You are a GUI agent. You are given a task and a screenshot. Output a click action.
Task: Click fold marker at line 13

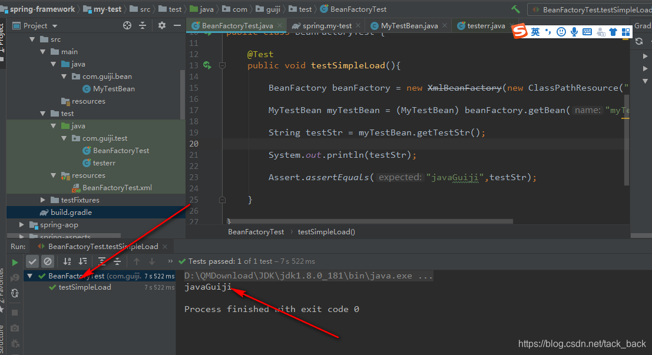click(x=223, y=65)
